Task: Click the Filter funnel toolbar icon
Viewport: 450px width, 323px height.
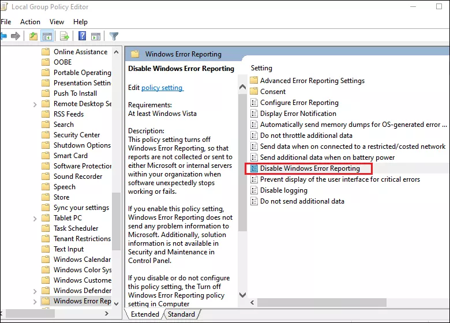Action: click(114, 36)
